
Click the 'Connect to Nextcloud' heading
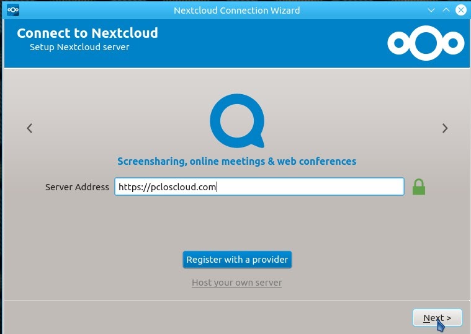click(x=87, y=33)
